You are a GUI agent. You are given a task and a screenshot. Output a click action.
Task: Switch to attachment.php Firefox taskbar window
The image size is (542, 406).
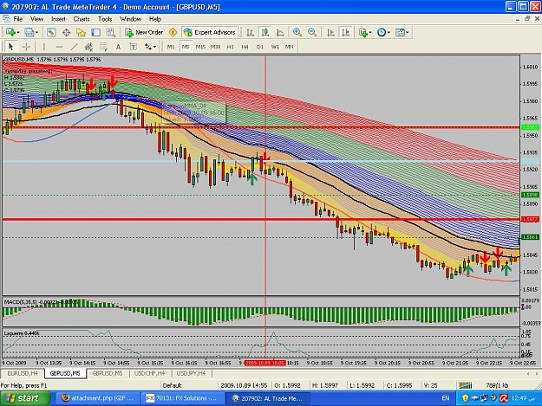click(x=98, y=398)
